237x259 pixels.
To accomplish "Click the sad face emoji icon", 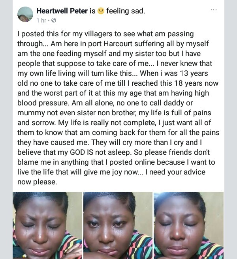I will pyautogui.click(x=101, y=11).
